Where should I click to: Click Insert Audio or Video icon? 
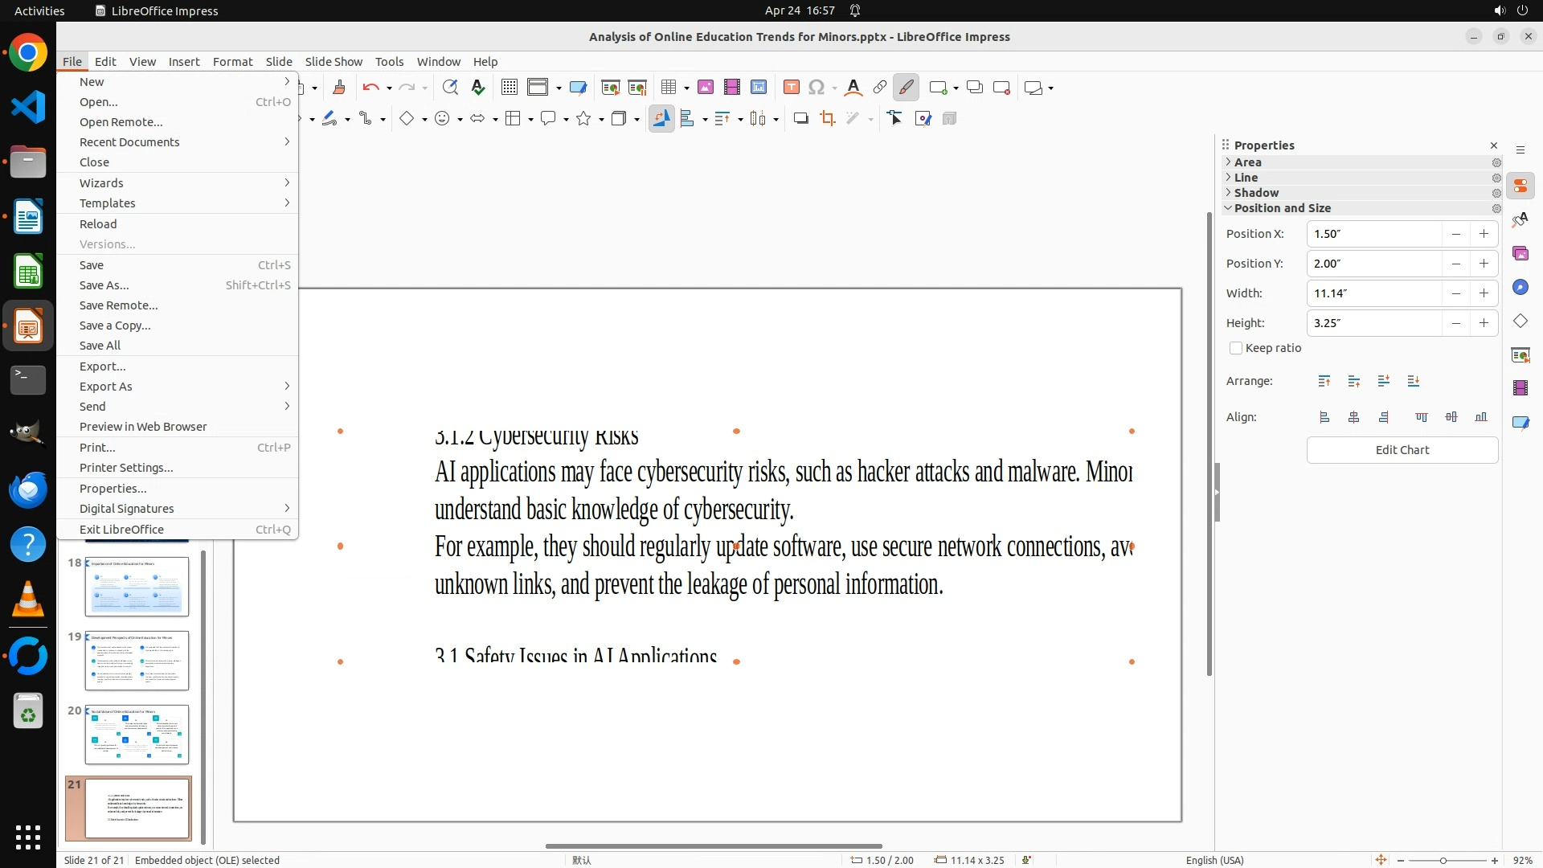pyautogui.click(x=731, y=88)
